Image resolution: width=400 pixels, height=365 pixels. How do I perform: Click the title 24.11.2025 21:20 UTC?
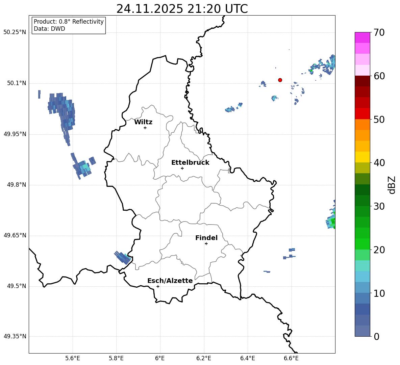[x=182, y=9]
